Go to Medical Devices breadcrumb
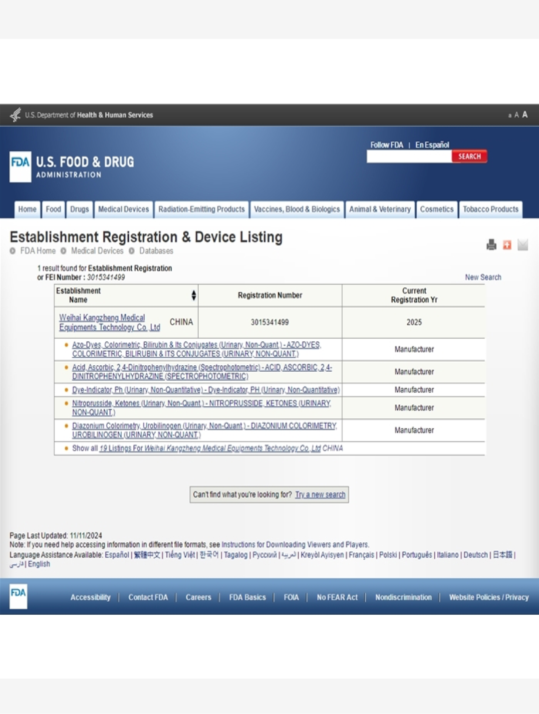The width and height of the screenshot is (539, 714). click(97, 251)
